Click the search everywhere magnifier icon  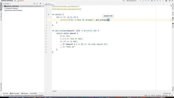[x=173, y=1]
